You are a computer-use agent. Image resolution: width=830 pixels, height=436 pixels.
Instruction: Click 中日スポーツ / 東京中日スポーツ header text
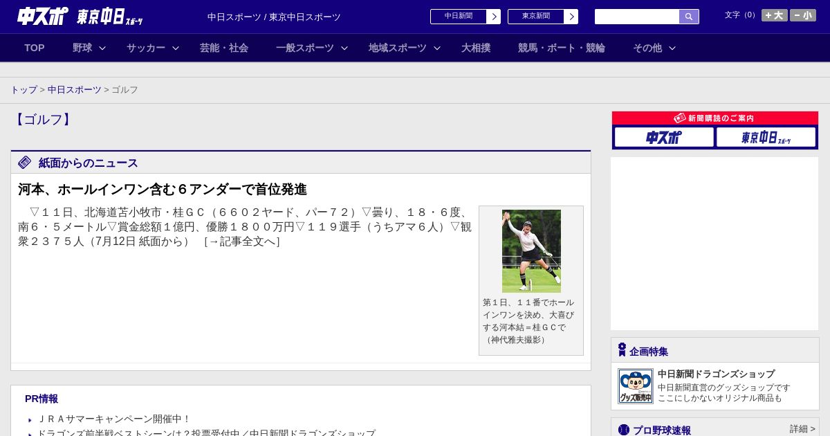coord(274,17)
